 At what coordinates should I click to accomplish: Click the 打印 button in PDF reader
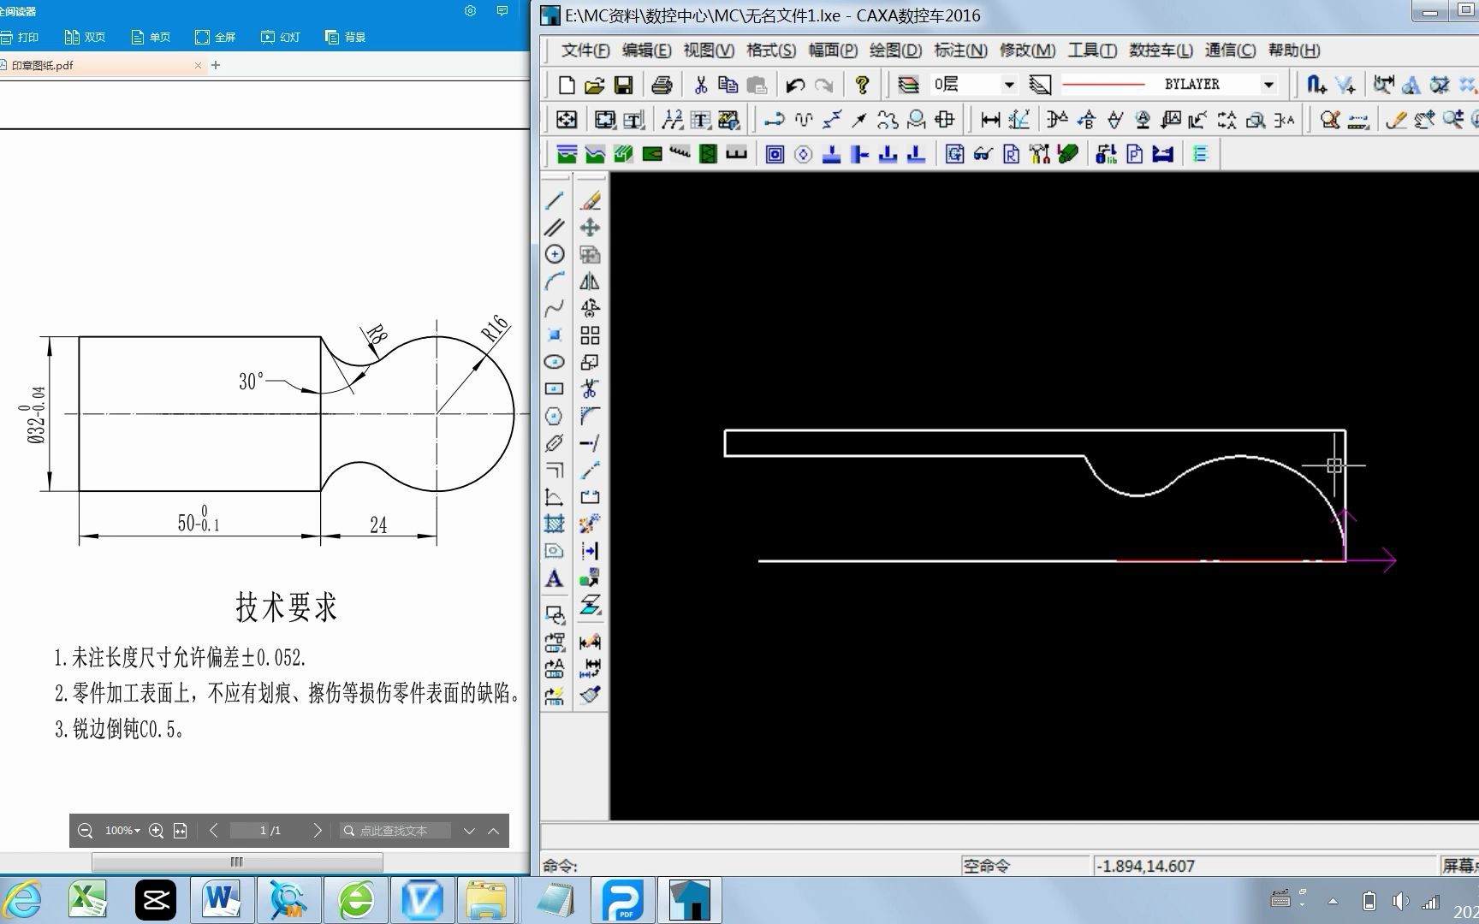point(21,37)
